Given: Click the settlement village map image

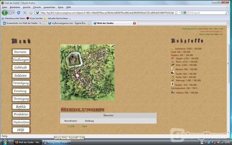Looking at the screenshot, I should pyautogui.click(x=87, y=73).
